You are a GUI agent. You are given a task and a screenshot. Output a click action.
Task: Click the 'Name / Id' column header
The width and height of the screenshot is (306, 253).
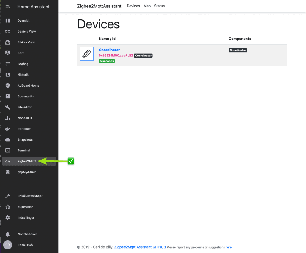107,39
